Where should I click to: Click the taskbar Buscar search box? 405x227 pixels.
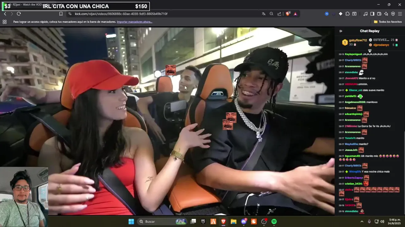click(x=163, y=222)
